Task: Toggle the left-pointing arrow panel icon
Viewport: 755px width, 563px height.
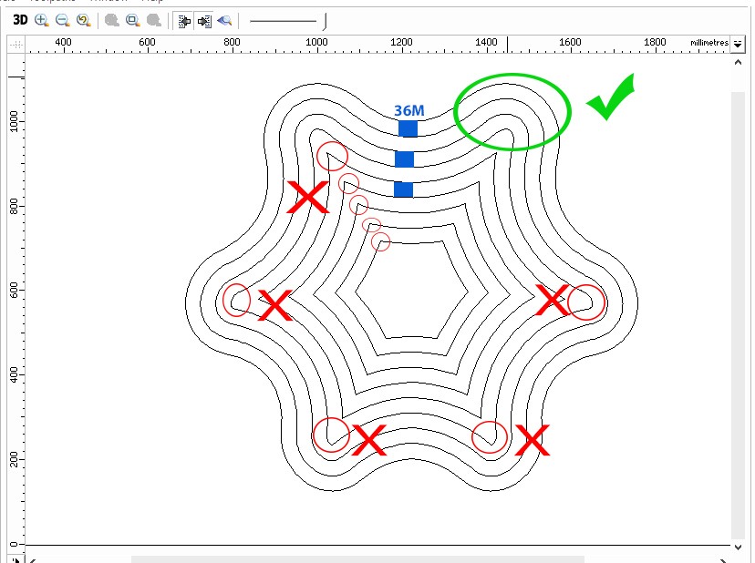Action: [x=184, y=21]
